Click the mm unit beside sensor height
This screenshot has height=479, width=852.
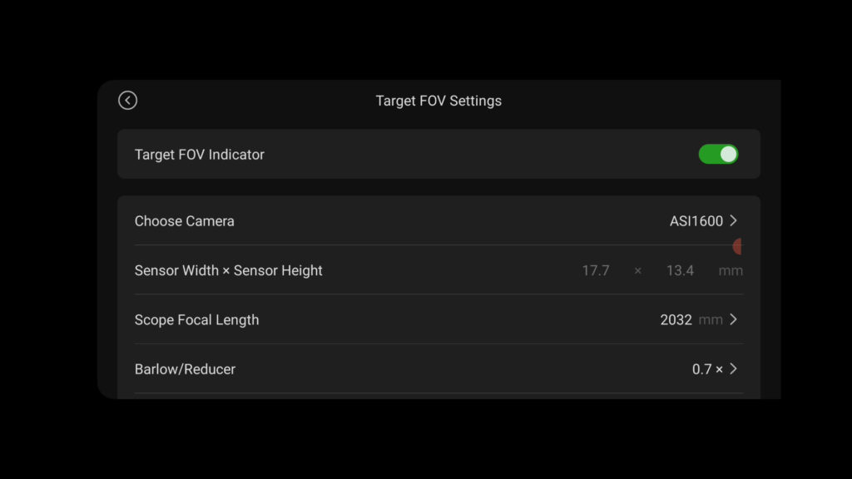pos(731,270)
